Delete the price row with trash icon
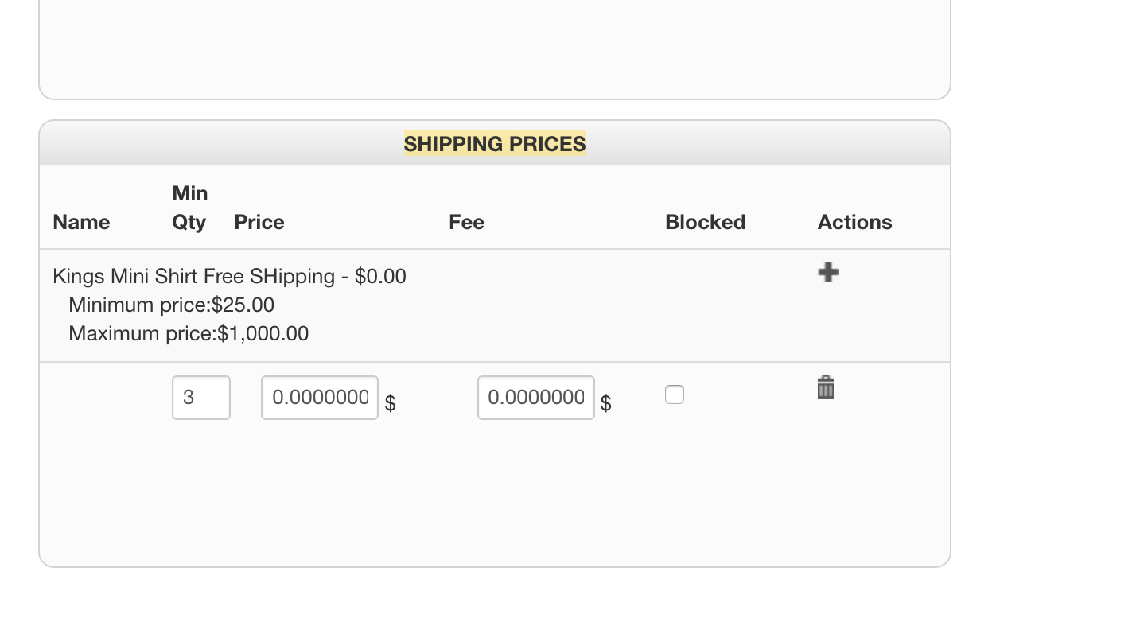The height and width of the screenshot is (622, 1144). coord(826,388)
